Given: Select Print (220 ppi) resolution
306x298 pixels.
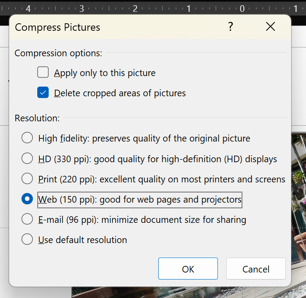Looking at the screenshot, I should pos(27,178).
